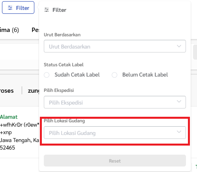Open the Pilih Lokasi Gudang dropdown

point(115,133)
